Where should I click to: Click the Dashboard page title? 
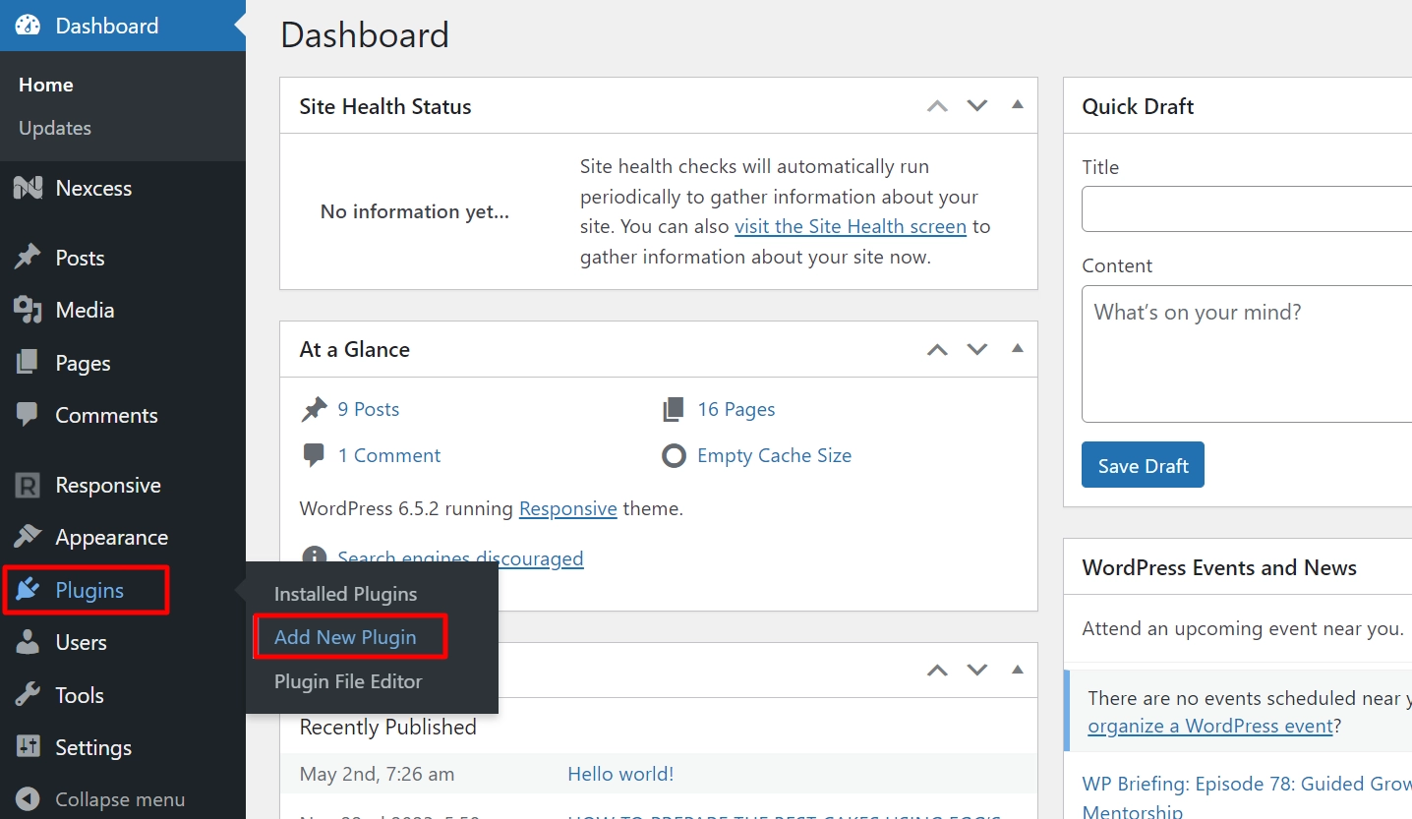pos(365,34)
